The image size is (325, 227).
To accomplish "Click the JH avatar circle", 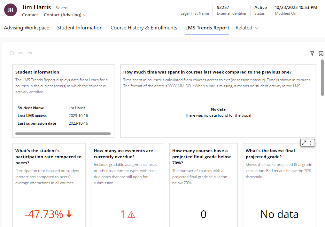I will point(11,10).
